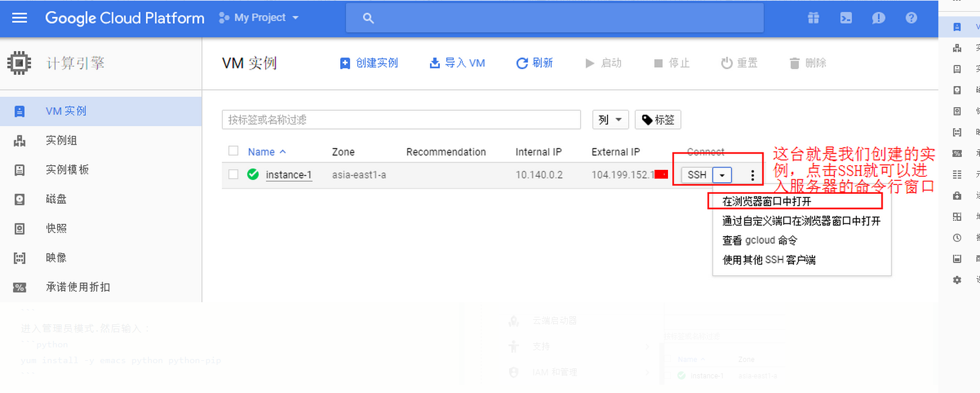Click the metadata list icon in right-edge strip
Image resolution: width=980 pixels, height=393 pixels.
tap(957, 175)
